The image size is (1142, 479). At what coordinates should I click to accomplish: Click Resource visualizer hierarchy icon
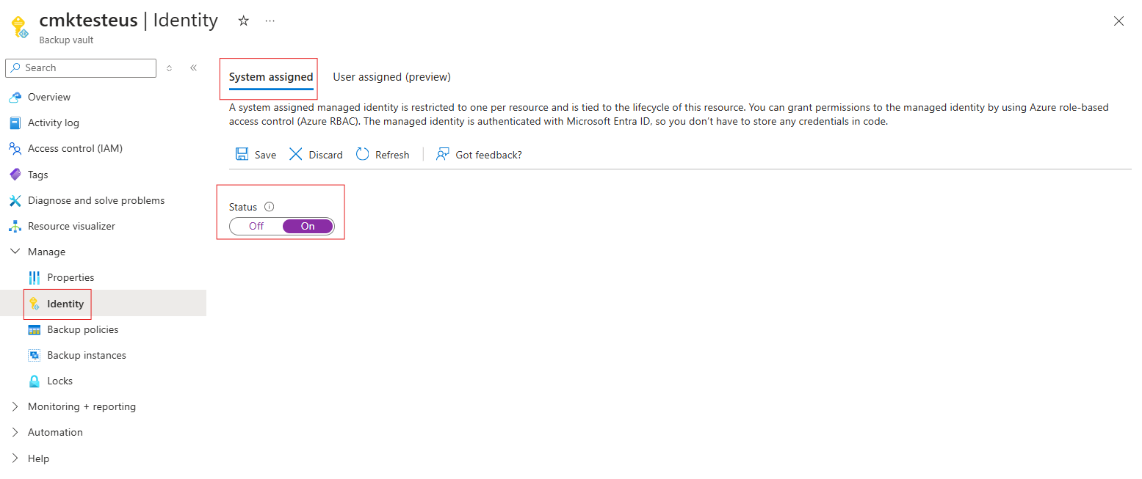(x=15, y=226)
